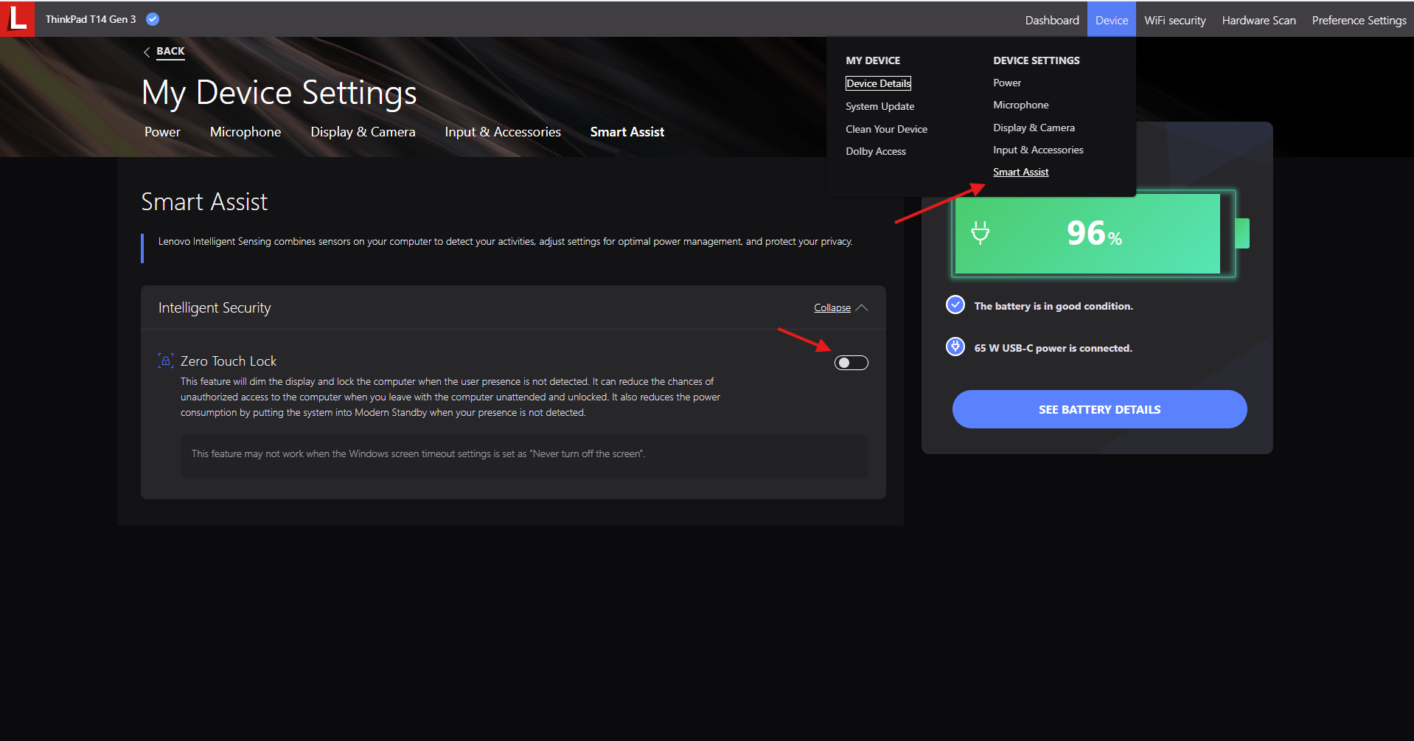Click the MY DEVICE column heading

click(873, 60)
